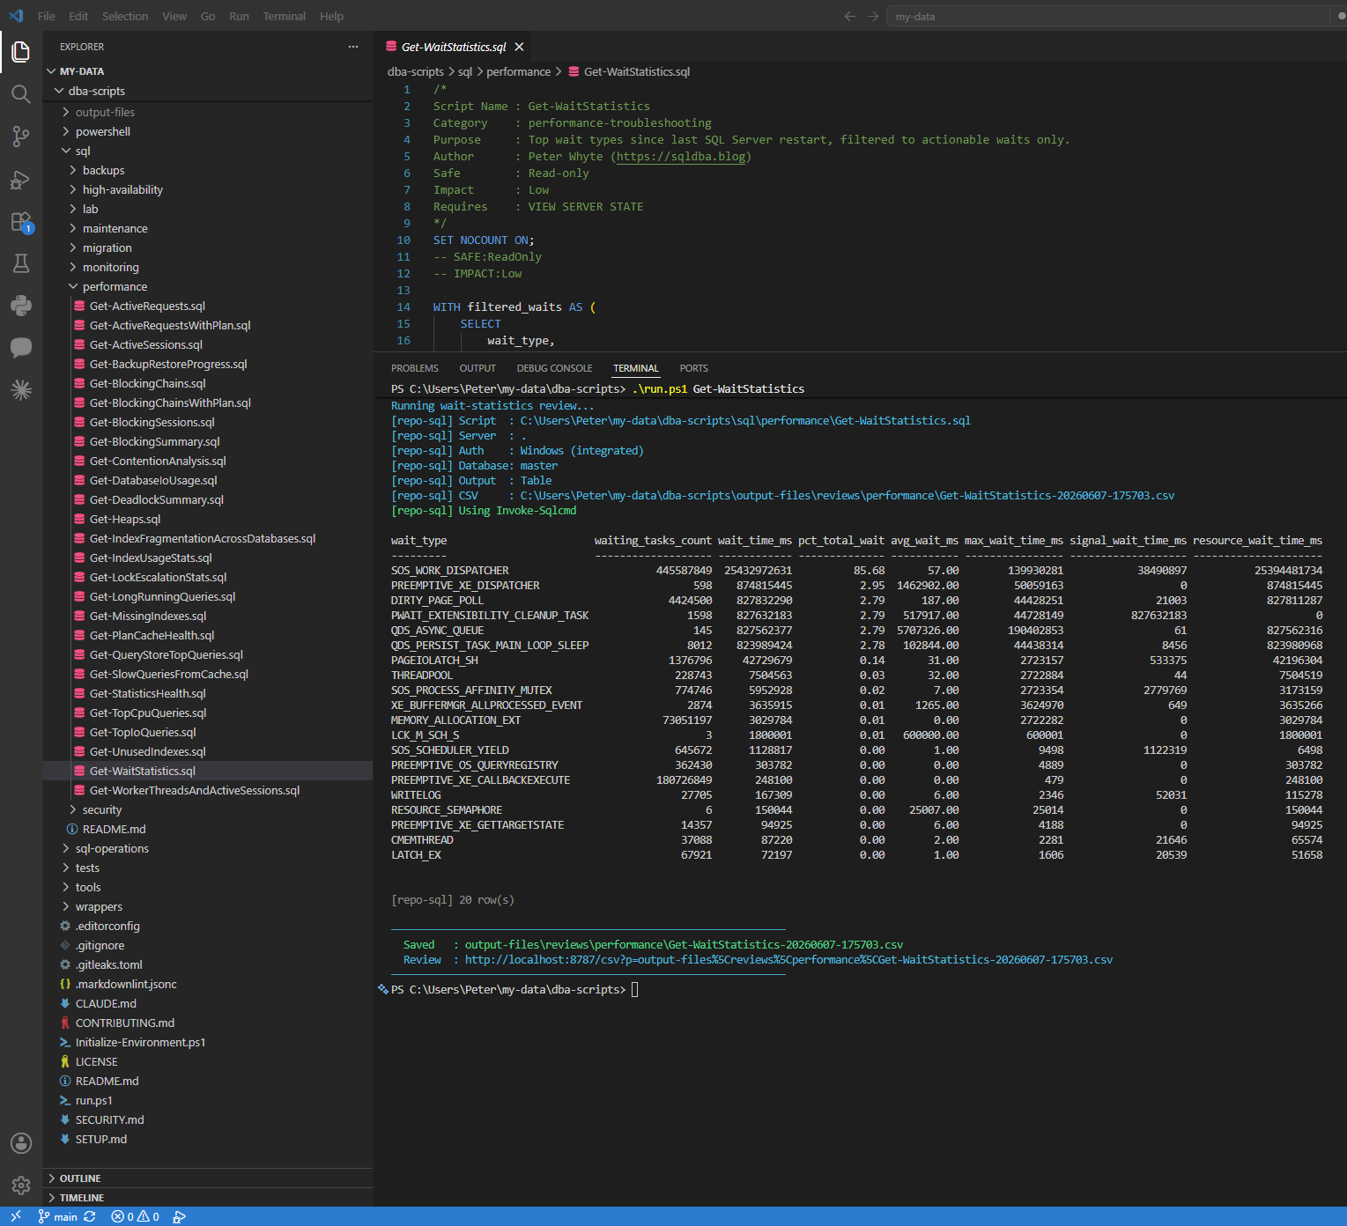Switch to the DEBUG CONSOLE tab

tap(554, 368)
